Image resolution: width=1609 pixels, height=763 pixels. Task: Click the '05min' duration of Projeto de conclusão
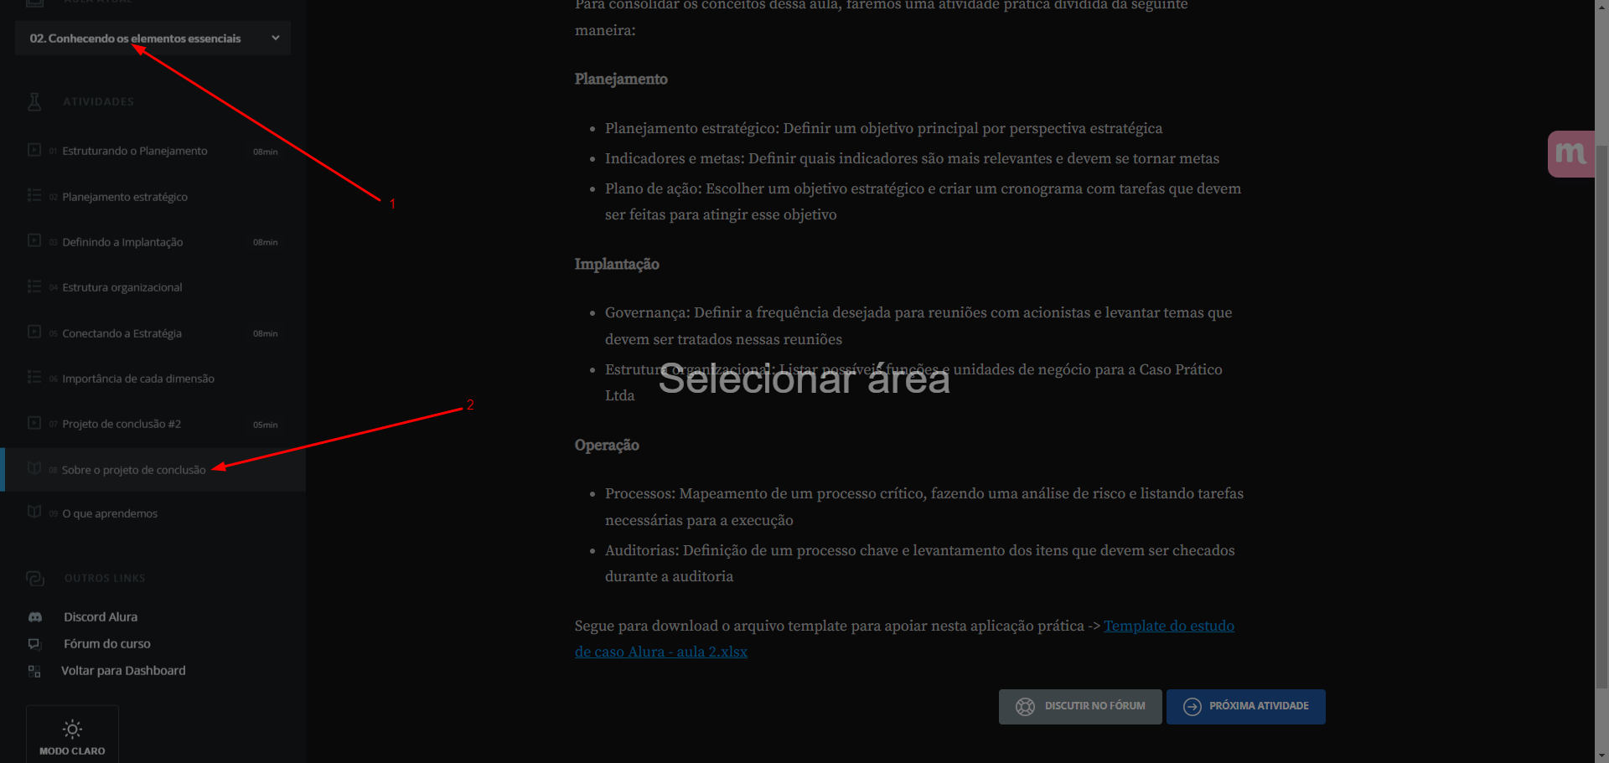coord(266,425)
